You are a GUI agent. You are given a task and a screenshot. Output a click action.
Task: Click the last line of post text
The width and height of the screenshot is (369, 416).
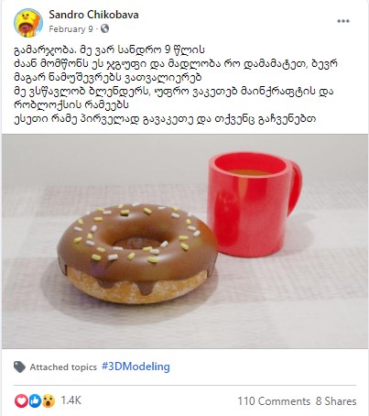tap(165, 119)
